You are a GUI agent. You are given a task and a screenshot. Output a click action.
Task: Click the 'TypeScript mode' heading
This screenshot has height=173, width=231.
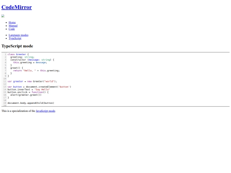17,46
